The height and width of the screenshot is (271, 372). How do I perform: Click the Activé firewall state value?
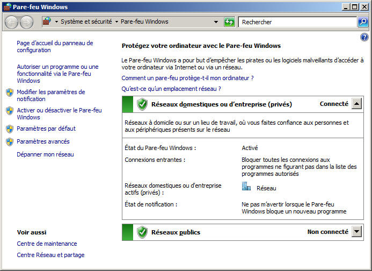[x=250, y=148]
